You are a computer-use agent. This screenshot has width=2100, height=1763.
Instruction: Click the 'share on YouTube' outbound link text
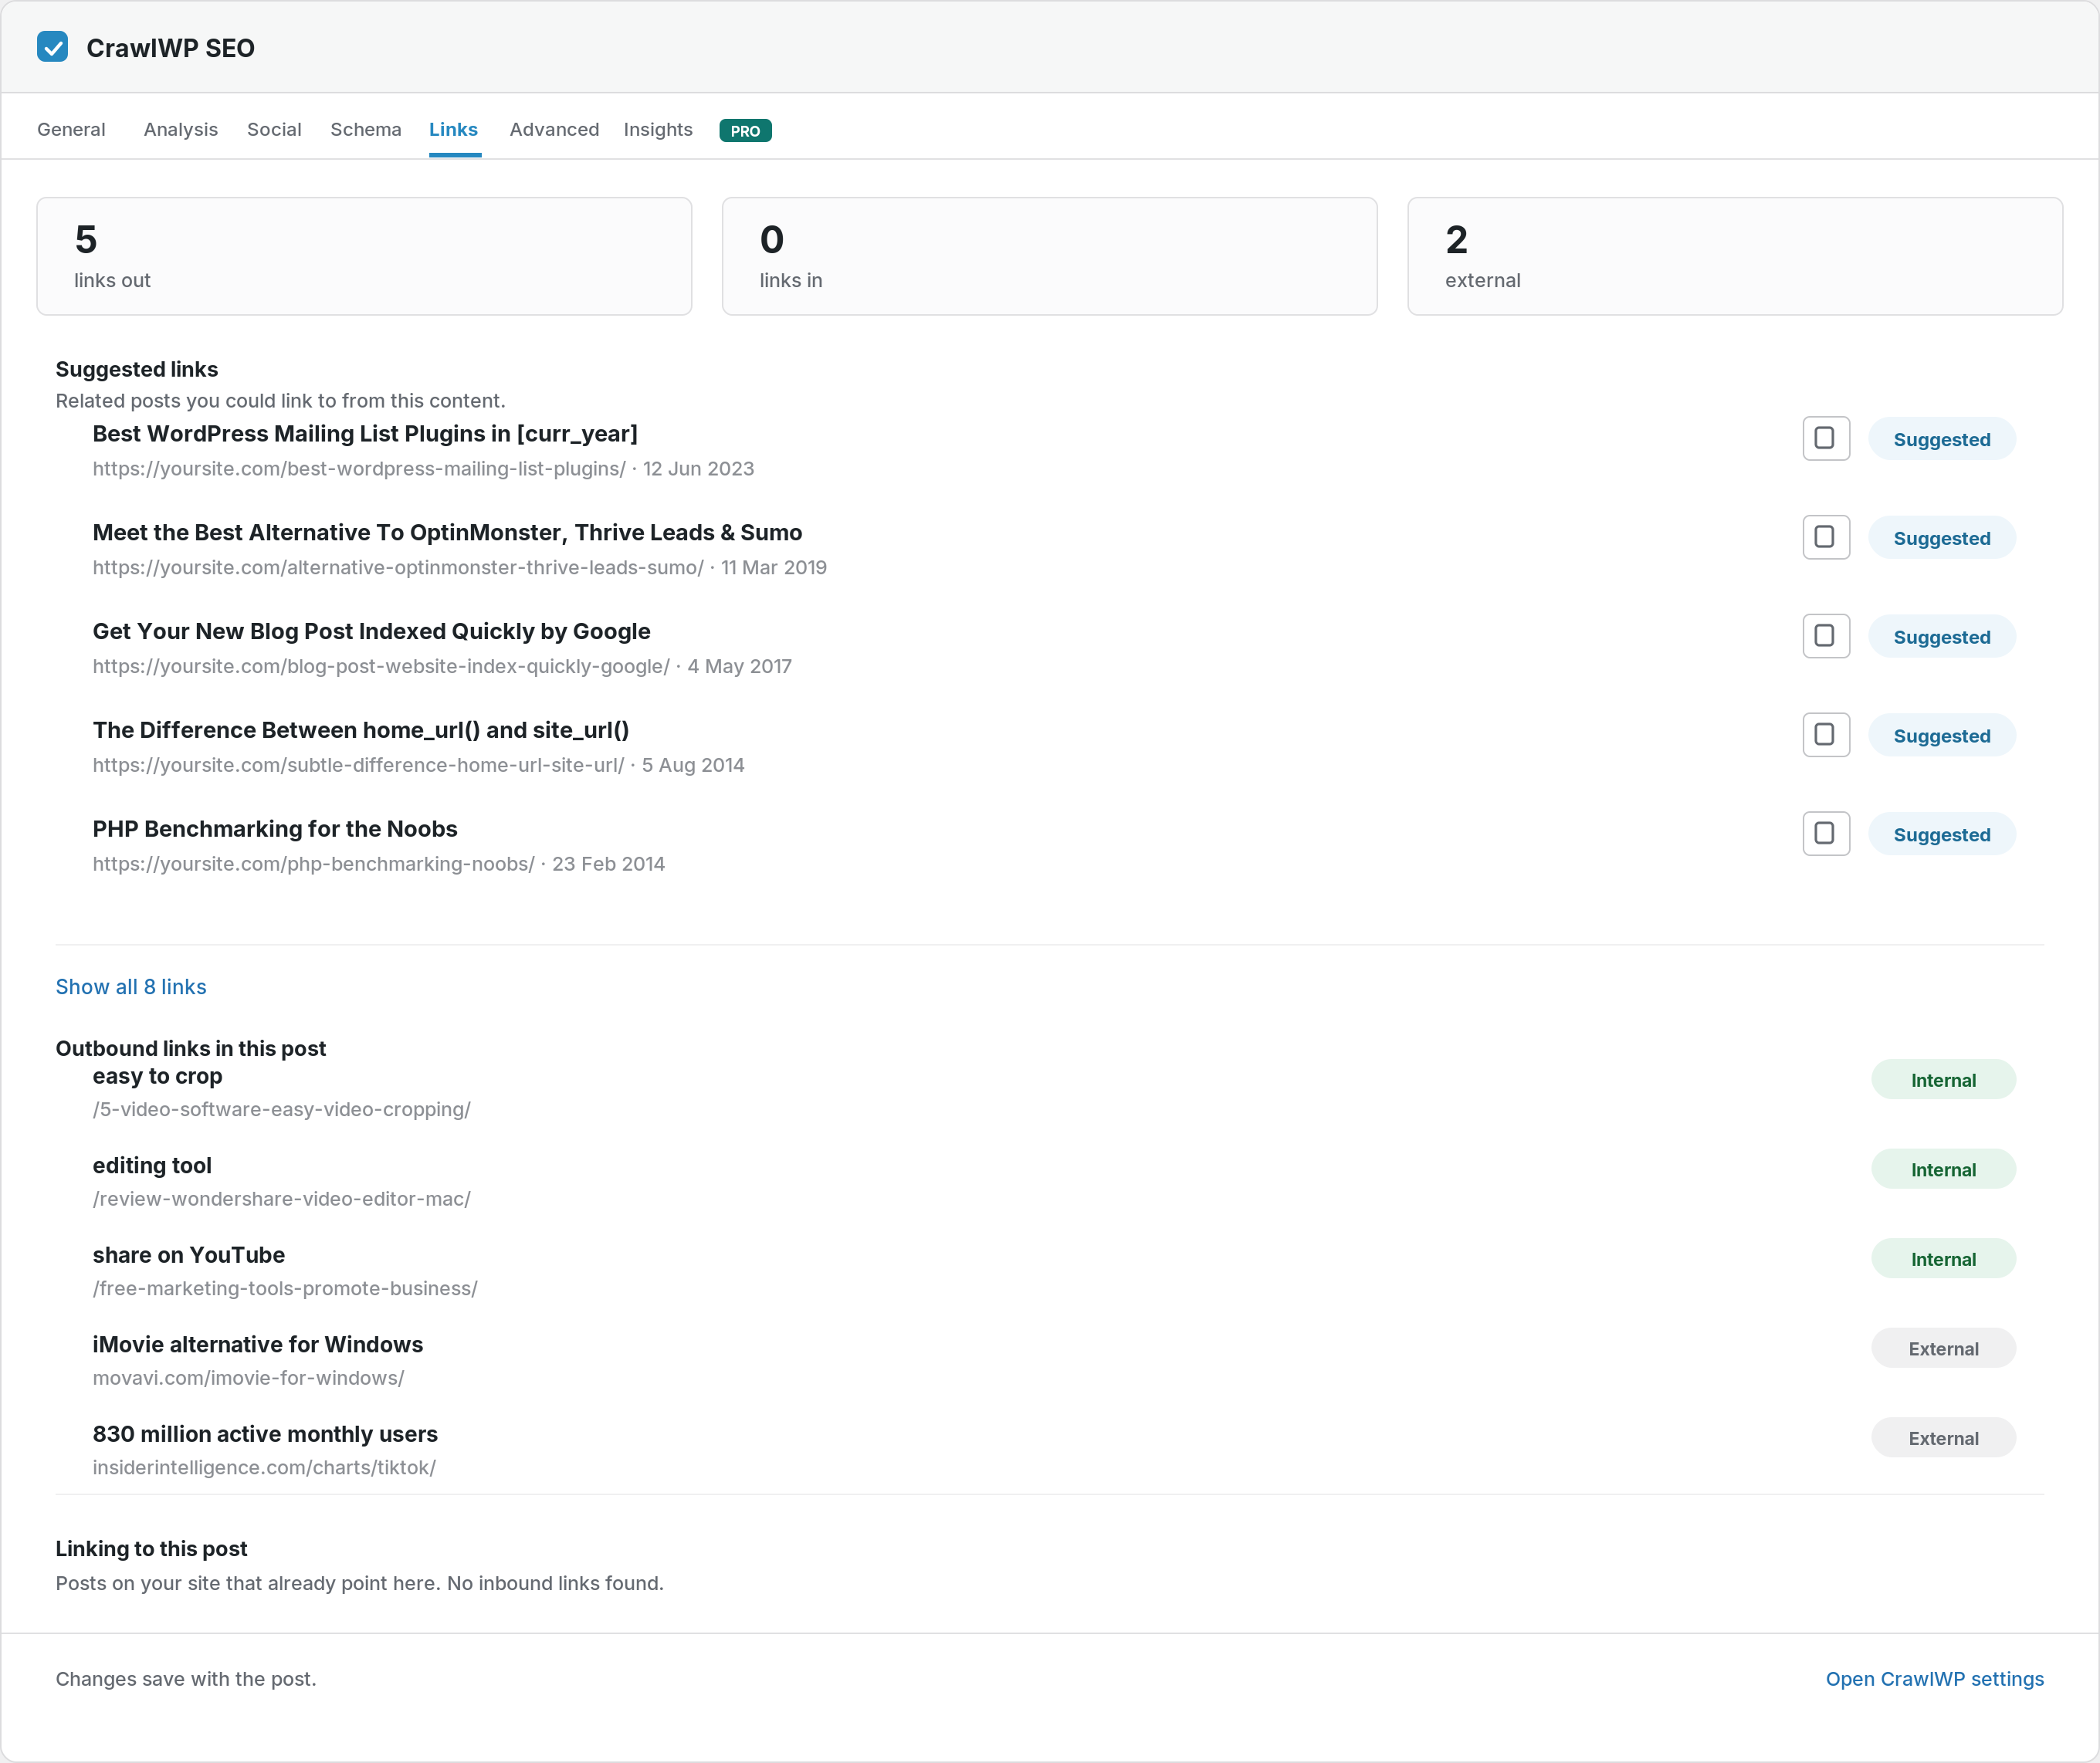188,1255
